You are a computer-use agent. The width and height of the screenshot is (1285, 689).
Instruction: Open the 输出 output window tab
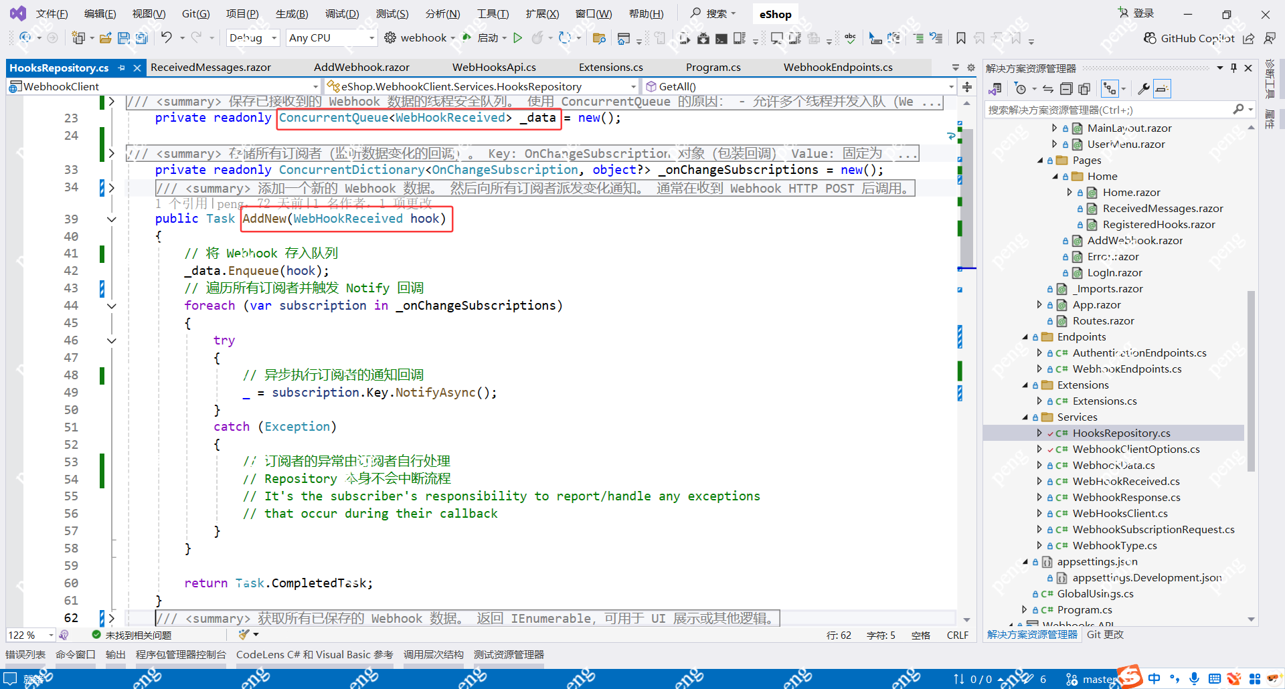pos(115,655)
